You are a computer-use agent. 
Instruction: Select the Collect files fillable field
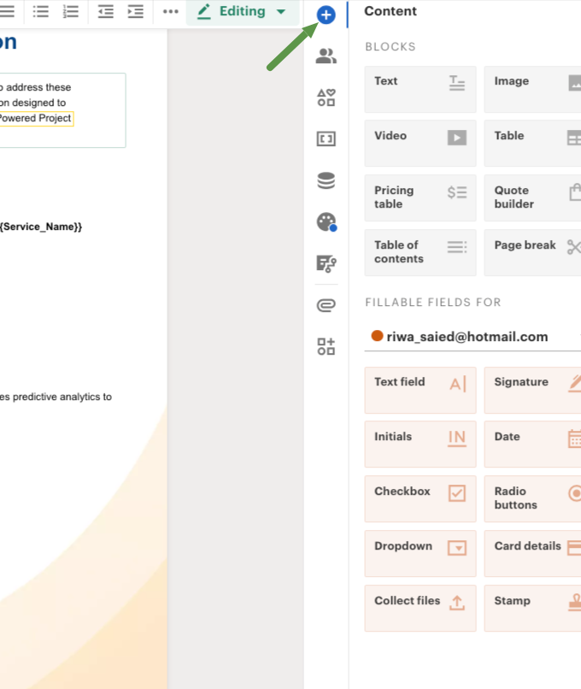click(x=420, y=608)
